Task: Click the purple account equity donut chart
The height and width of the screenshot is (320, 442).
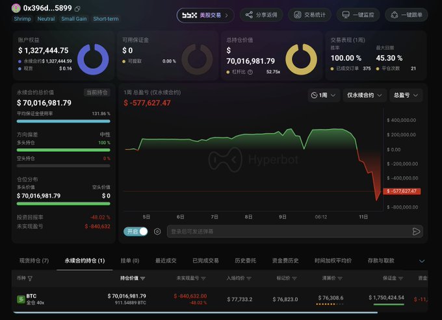Action: (x=93, y=59)
